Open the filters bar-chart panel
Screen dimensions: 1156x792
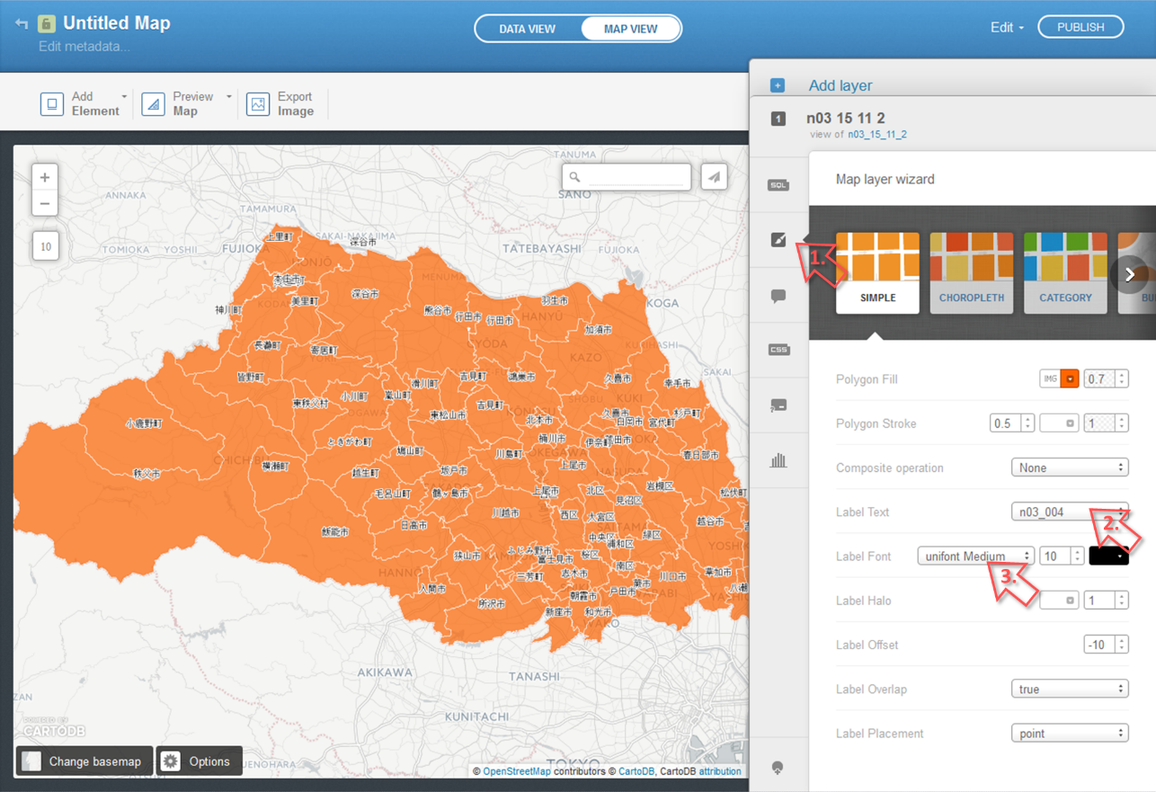(x=778, y=460)
